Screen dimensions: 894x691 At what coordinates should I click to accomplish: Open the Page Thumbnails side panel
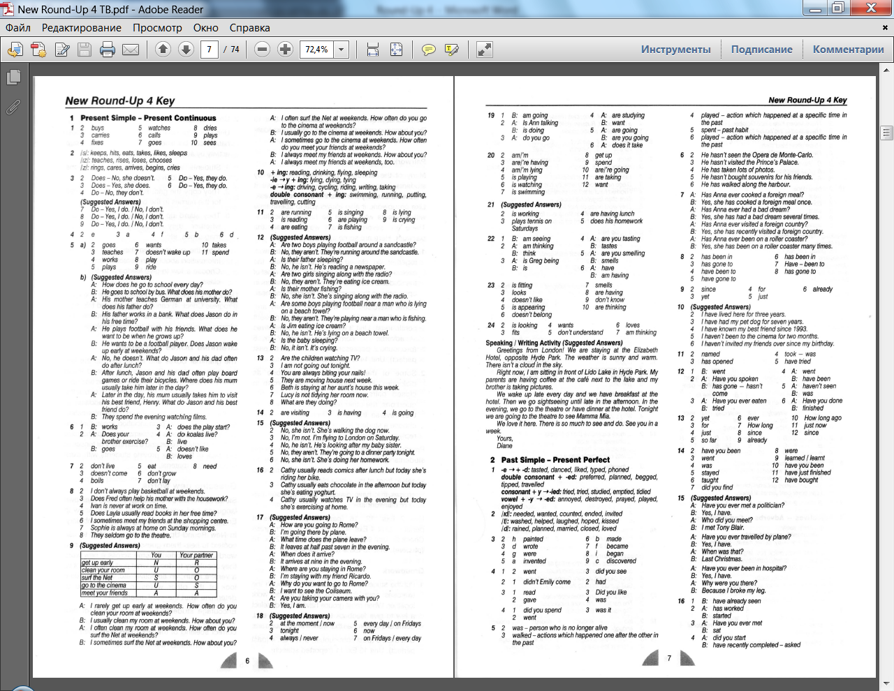click(13, 77)
